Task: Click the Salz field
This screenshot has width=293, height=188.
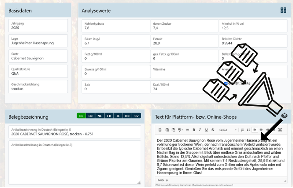Action: point(116,87)
